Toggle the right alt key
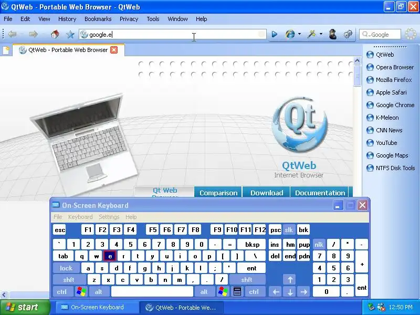 coord(204,291)
